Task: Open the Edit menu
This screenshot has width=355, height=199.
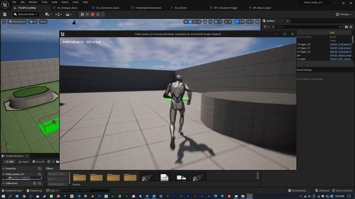Action: [x=22, y=2]
